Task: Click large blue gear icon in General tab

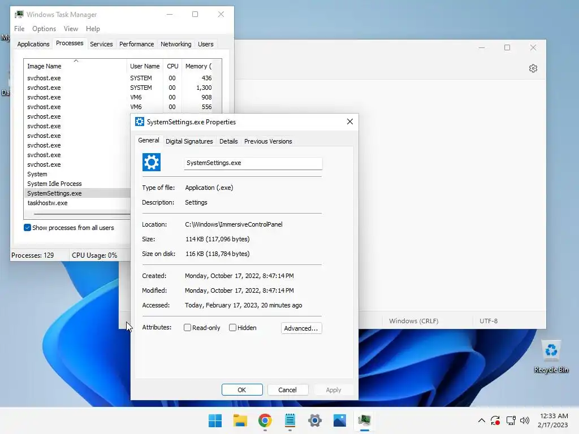Action: click(x=152, y=162)
